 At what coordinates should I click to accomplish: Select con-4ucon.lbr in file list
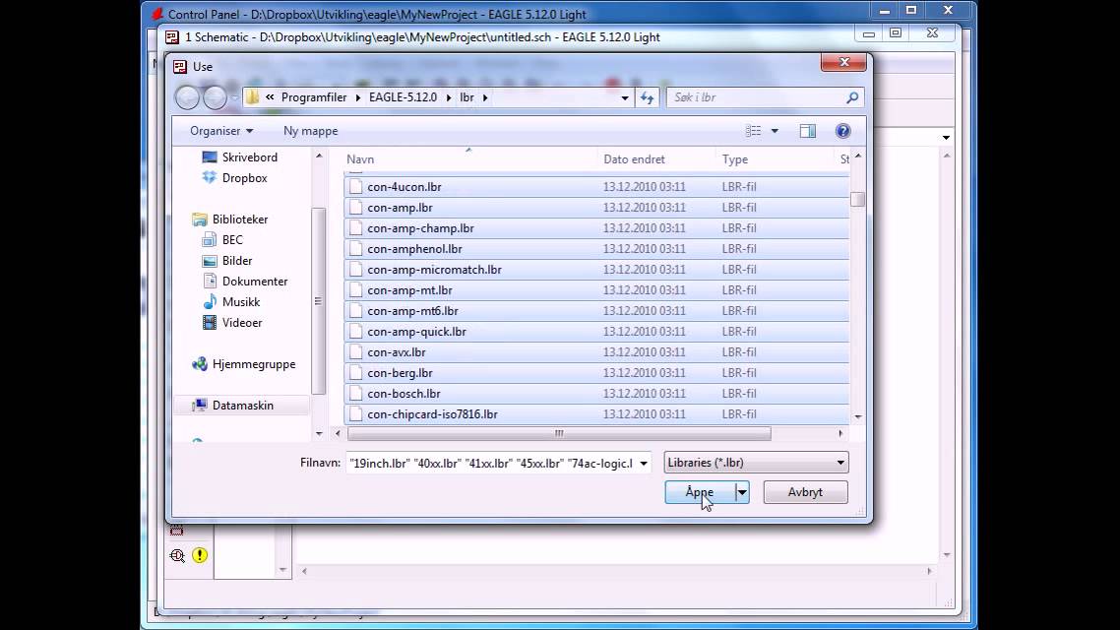(x=595, y=187)
